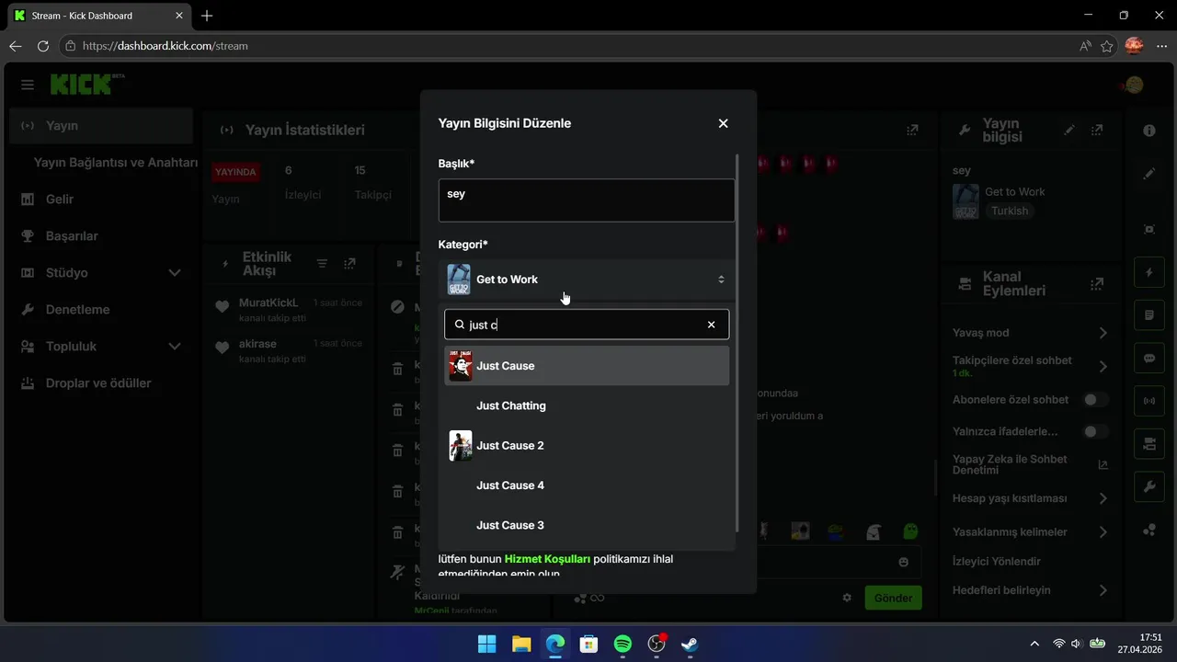This screenshot has height=662, width=1177.
Task: Add page to browser favorites
Action: [x=1107, y=46]
